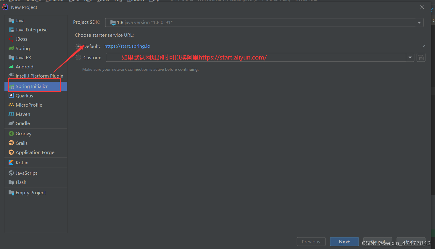
Task: Select the Groovy row
Action: pyautogui.click(x=36, y=134)
